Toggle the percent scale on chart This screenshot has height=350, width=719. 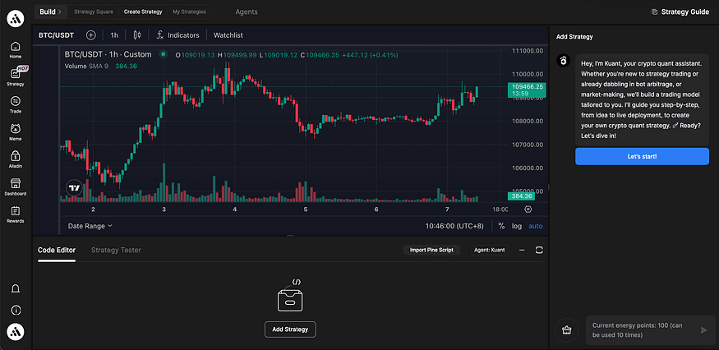(501, 226)
